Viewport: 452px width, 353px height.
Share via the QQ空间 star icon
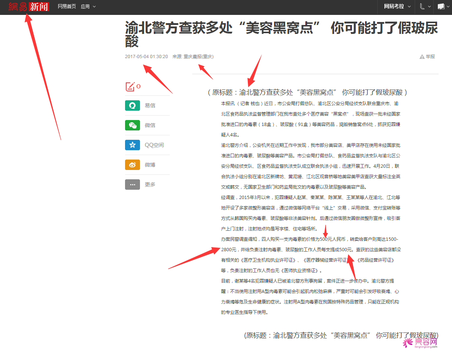tap(133, 145)
